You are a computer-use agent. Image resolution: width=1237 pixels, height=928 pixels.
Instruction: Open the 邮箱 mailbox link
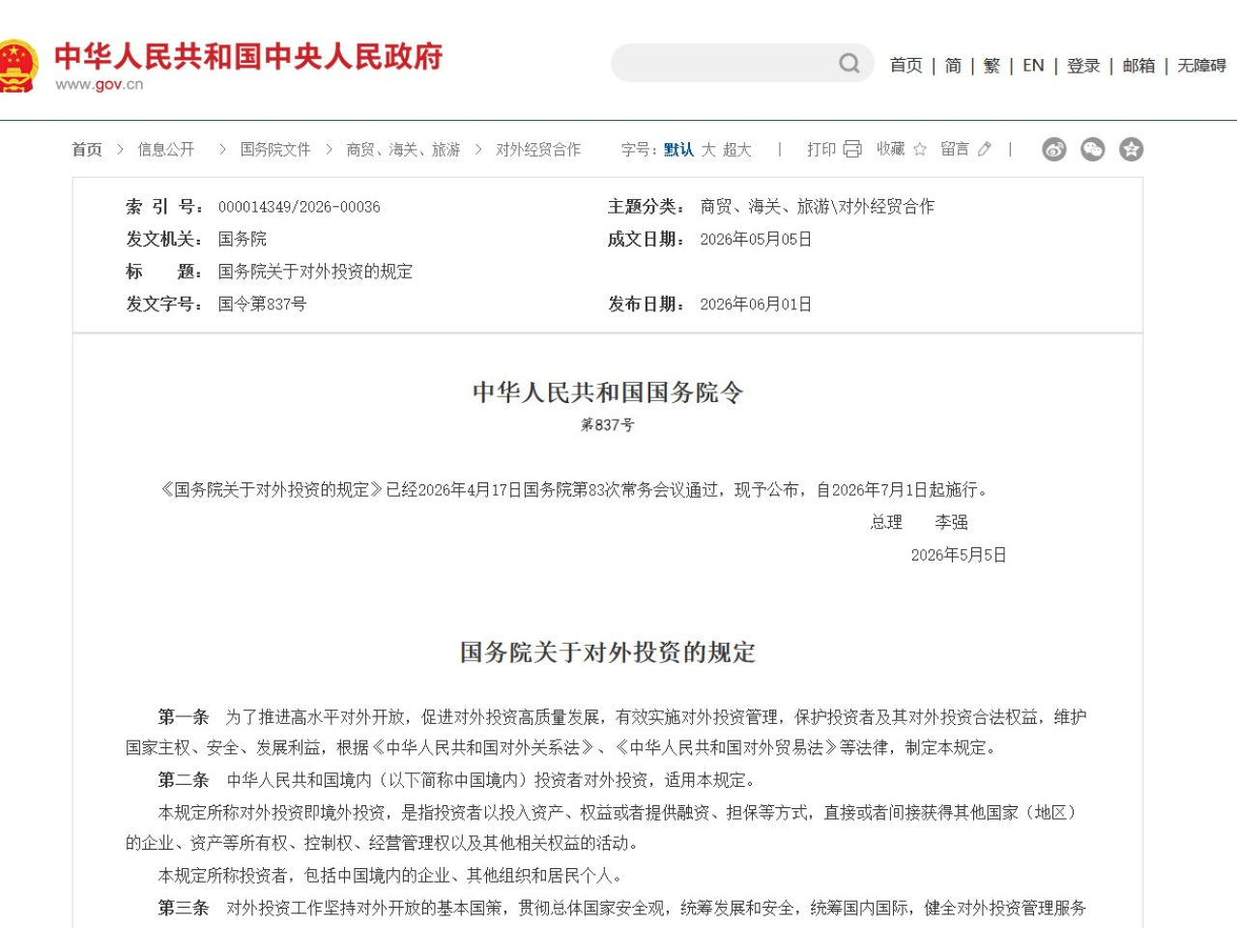pyautogui.click(x=1138, y=65)
